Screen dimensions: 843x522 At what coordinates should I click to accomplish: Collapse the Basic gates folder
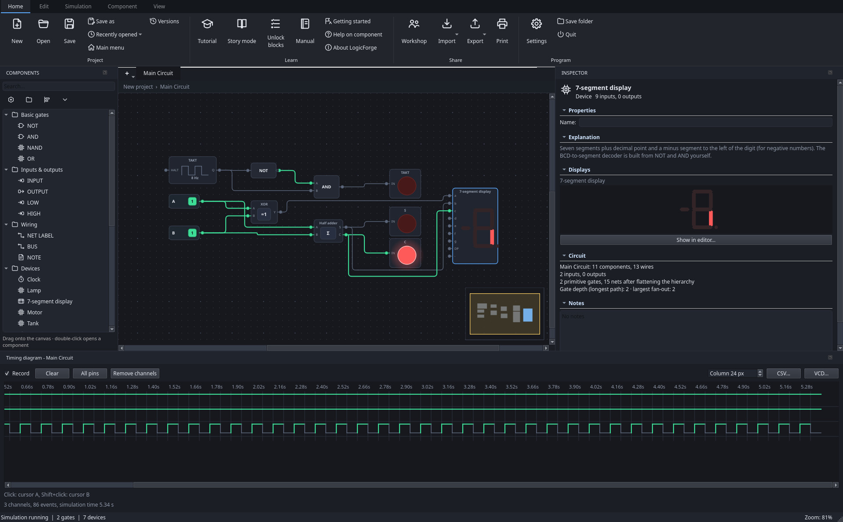(x=6, y=115)
